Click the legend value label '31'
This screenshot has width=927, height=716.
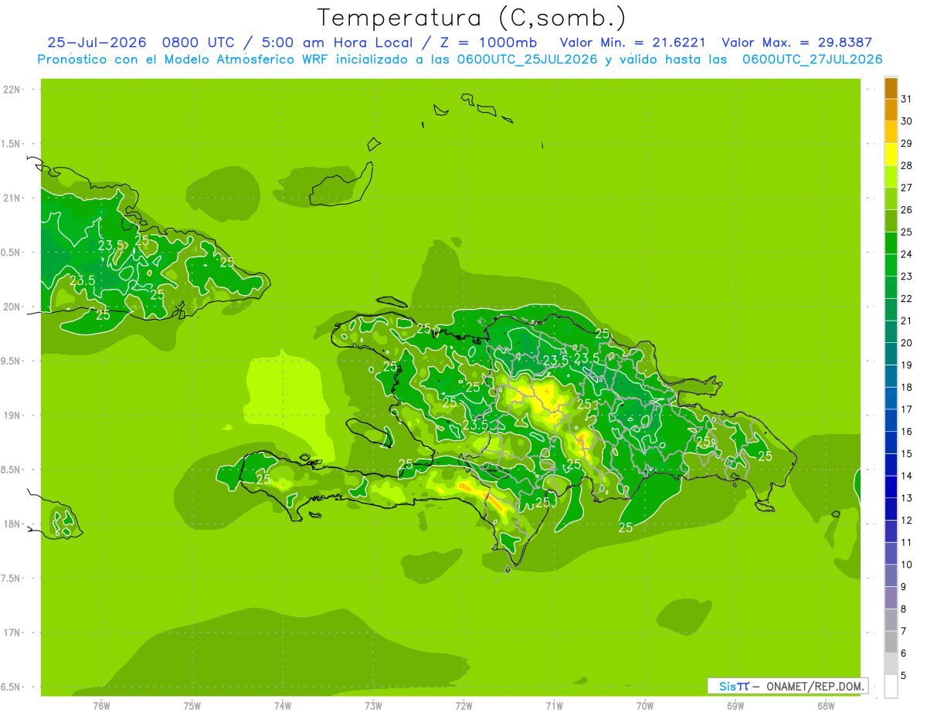pyautogui.click(x=906, y=99)
